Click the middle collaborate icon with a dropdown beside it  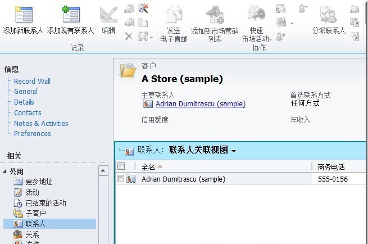(x=281, y=22)
